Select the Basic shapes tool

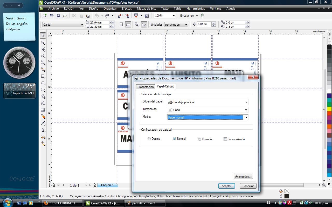pyautogui.click(x=43, y=96)
